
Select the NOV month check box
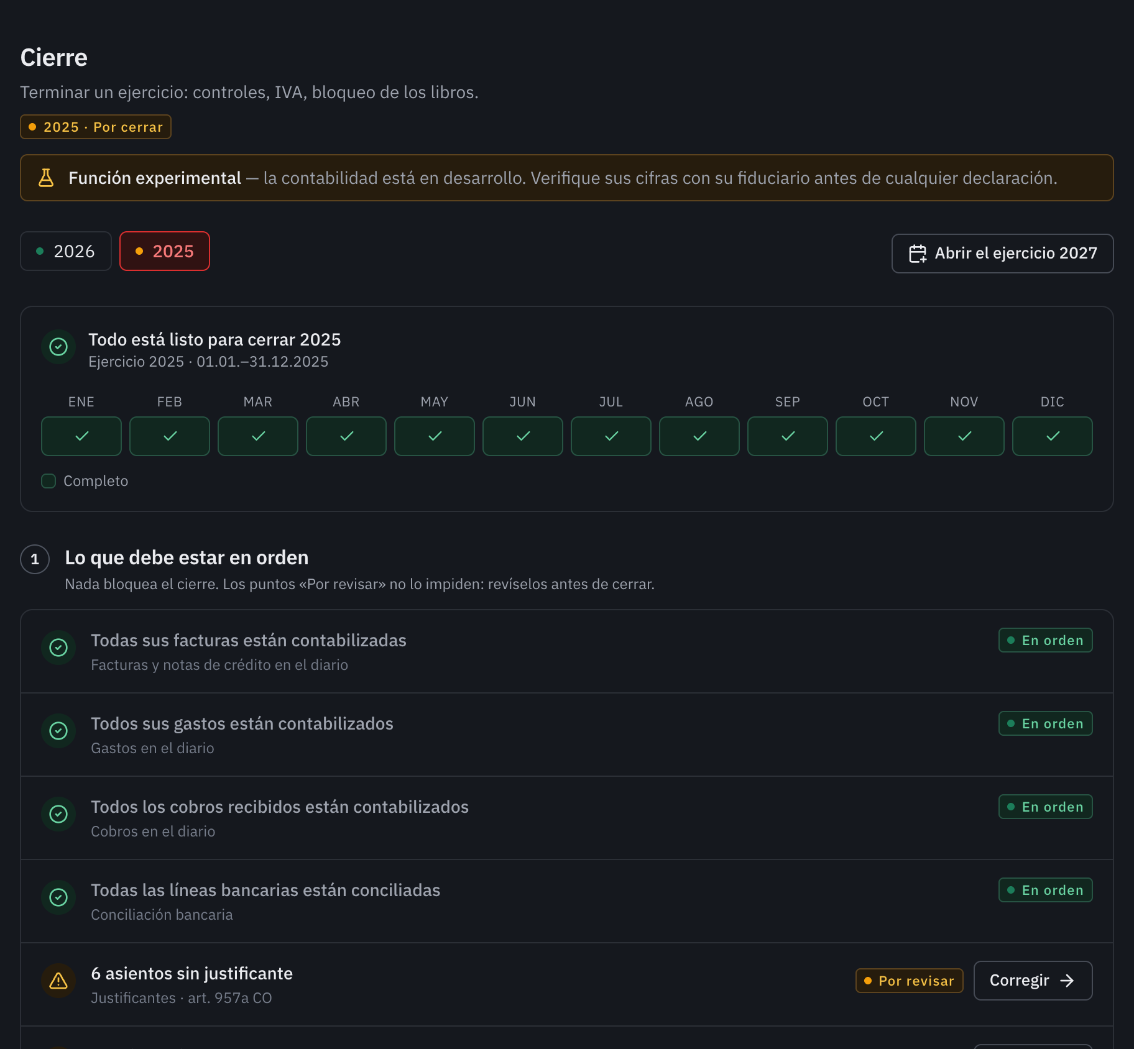click(x=964, y=436)
